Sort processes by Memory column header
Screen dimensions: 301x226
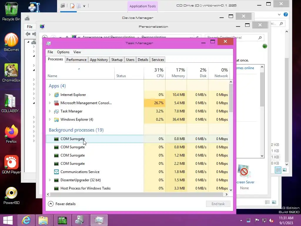coord(176,73)
